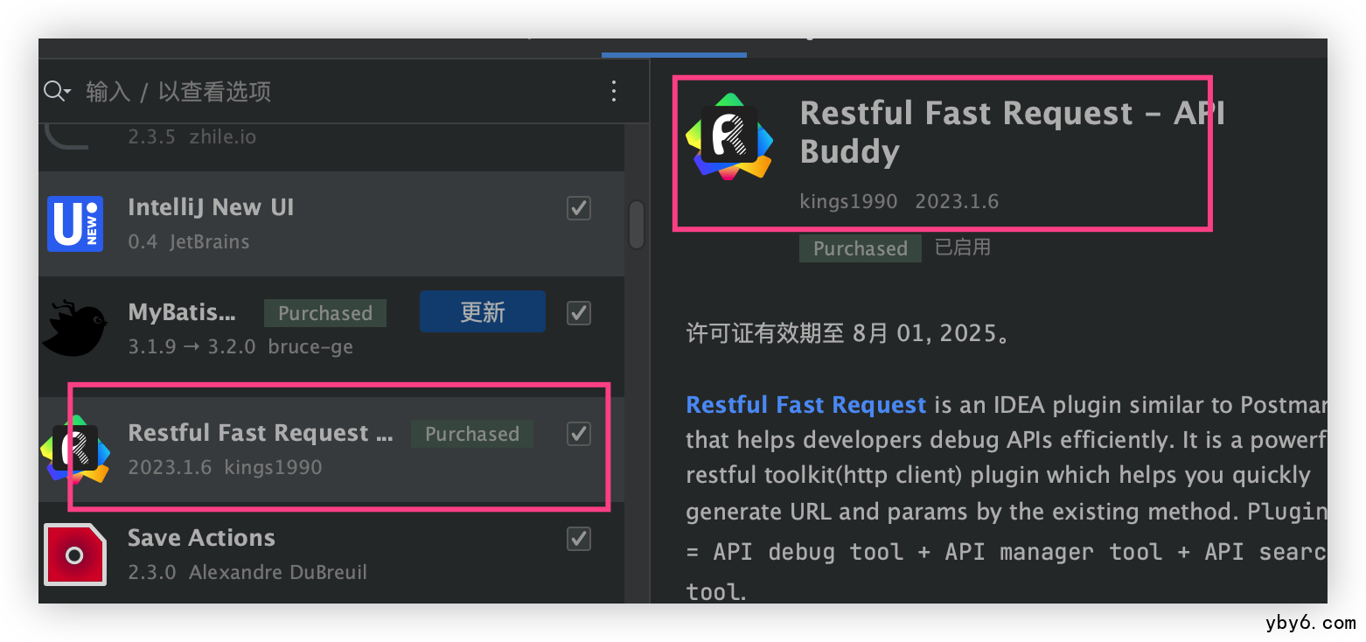The height and width of the screenshot is (642, 1366).
Task: Click the Save Actions plugin icon
Action: pyautogui.click(x=75, y=555)
